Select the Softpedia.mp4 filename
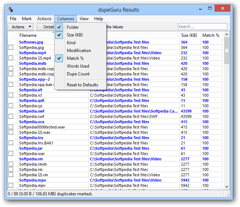Image resolution: width=240 pixels, height=207 pixels. click(x=33, y=53)
